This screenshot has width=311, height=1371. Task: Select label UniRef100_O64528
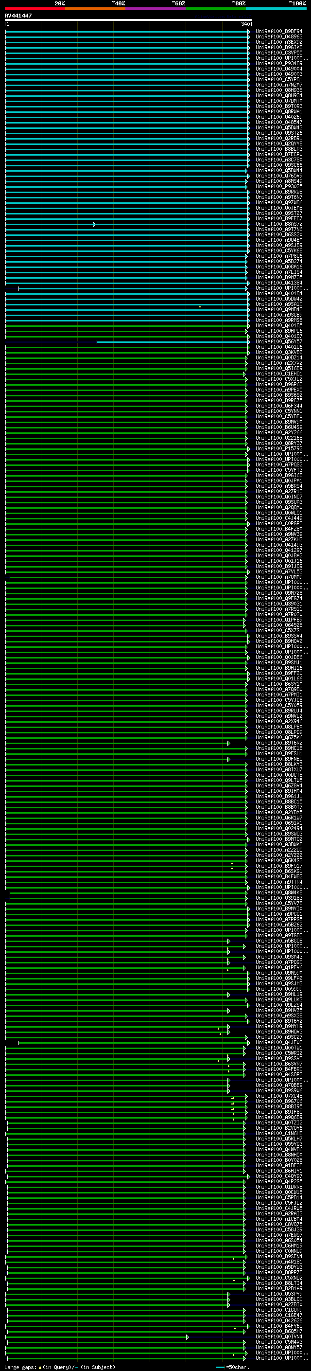point(279,625)
